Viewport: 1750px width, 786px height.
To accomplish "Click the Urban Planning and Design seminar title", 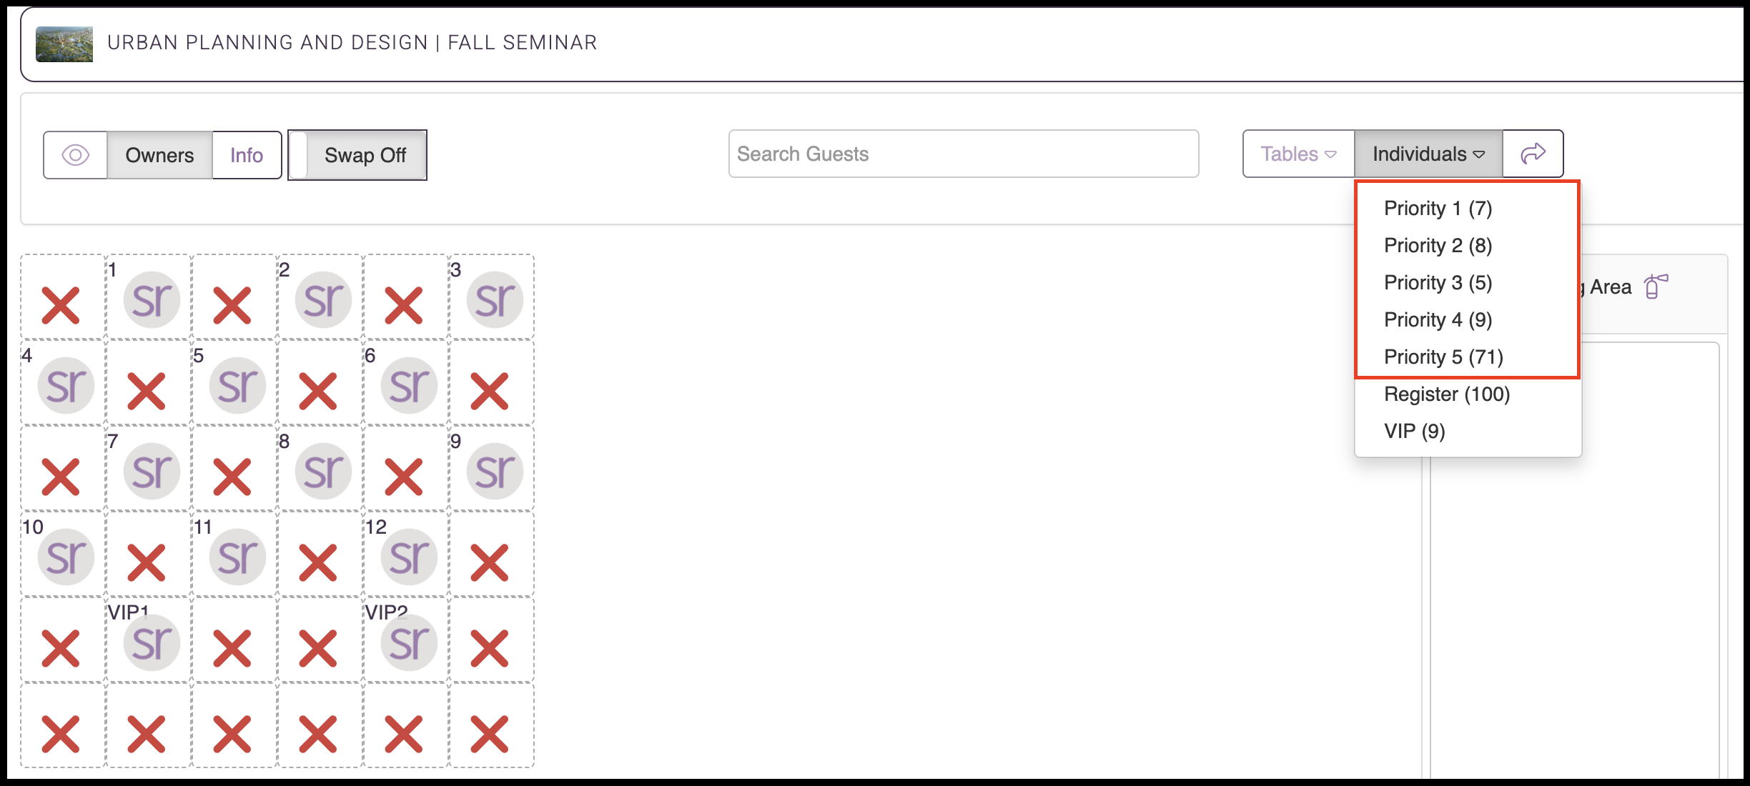I will pyautogui.click(x=352, y=43).
